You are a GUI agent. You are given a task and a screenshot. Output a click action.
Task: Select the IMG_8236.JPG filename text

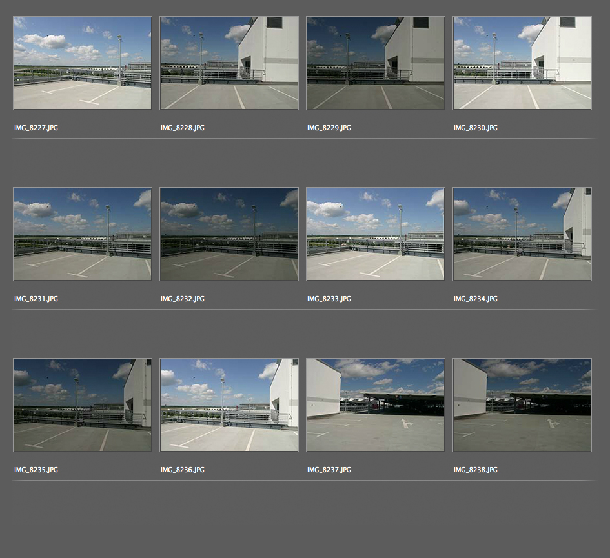(x=183, y=470)
